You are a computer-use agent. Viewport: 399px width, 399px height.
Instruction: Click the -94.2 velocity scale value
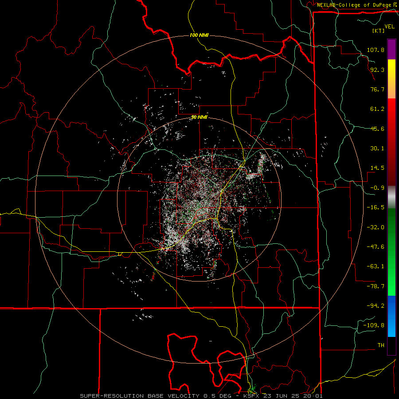click(x=376, y=306)
